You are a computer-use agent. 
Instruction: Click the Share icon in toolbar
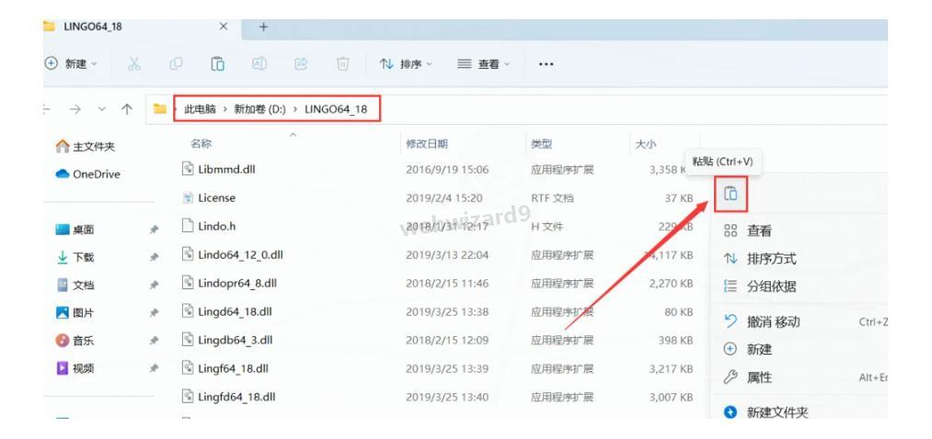tap(302, 64)
